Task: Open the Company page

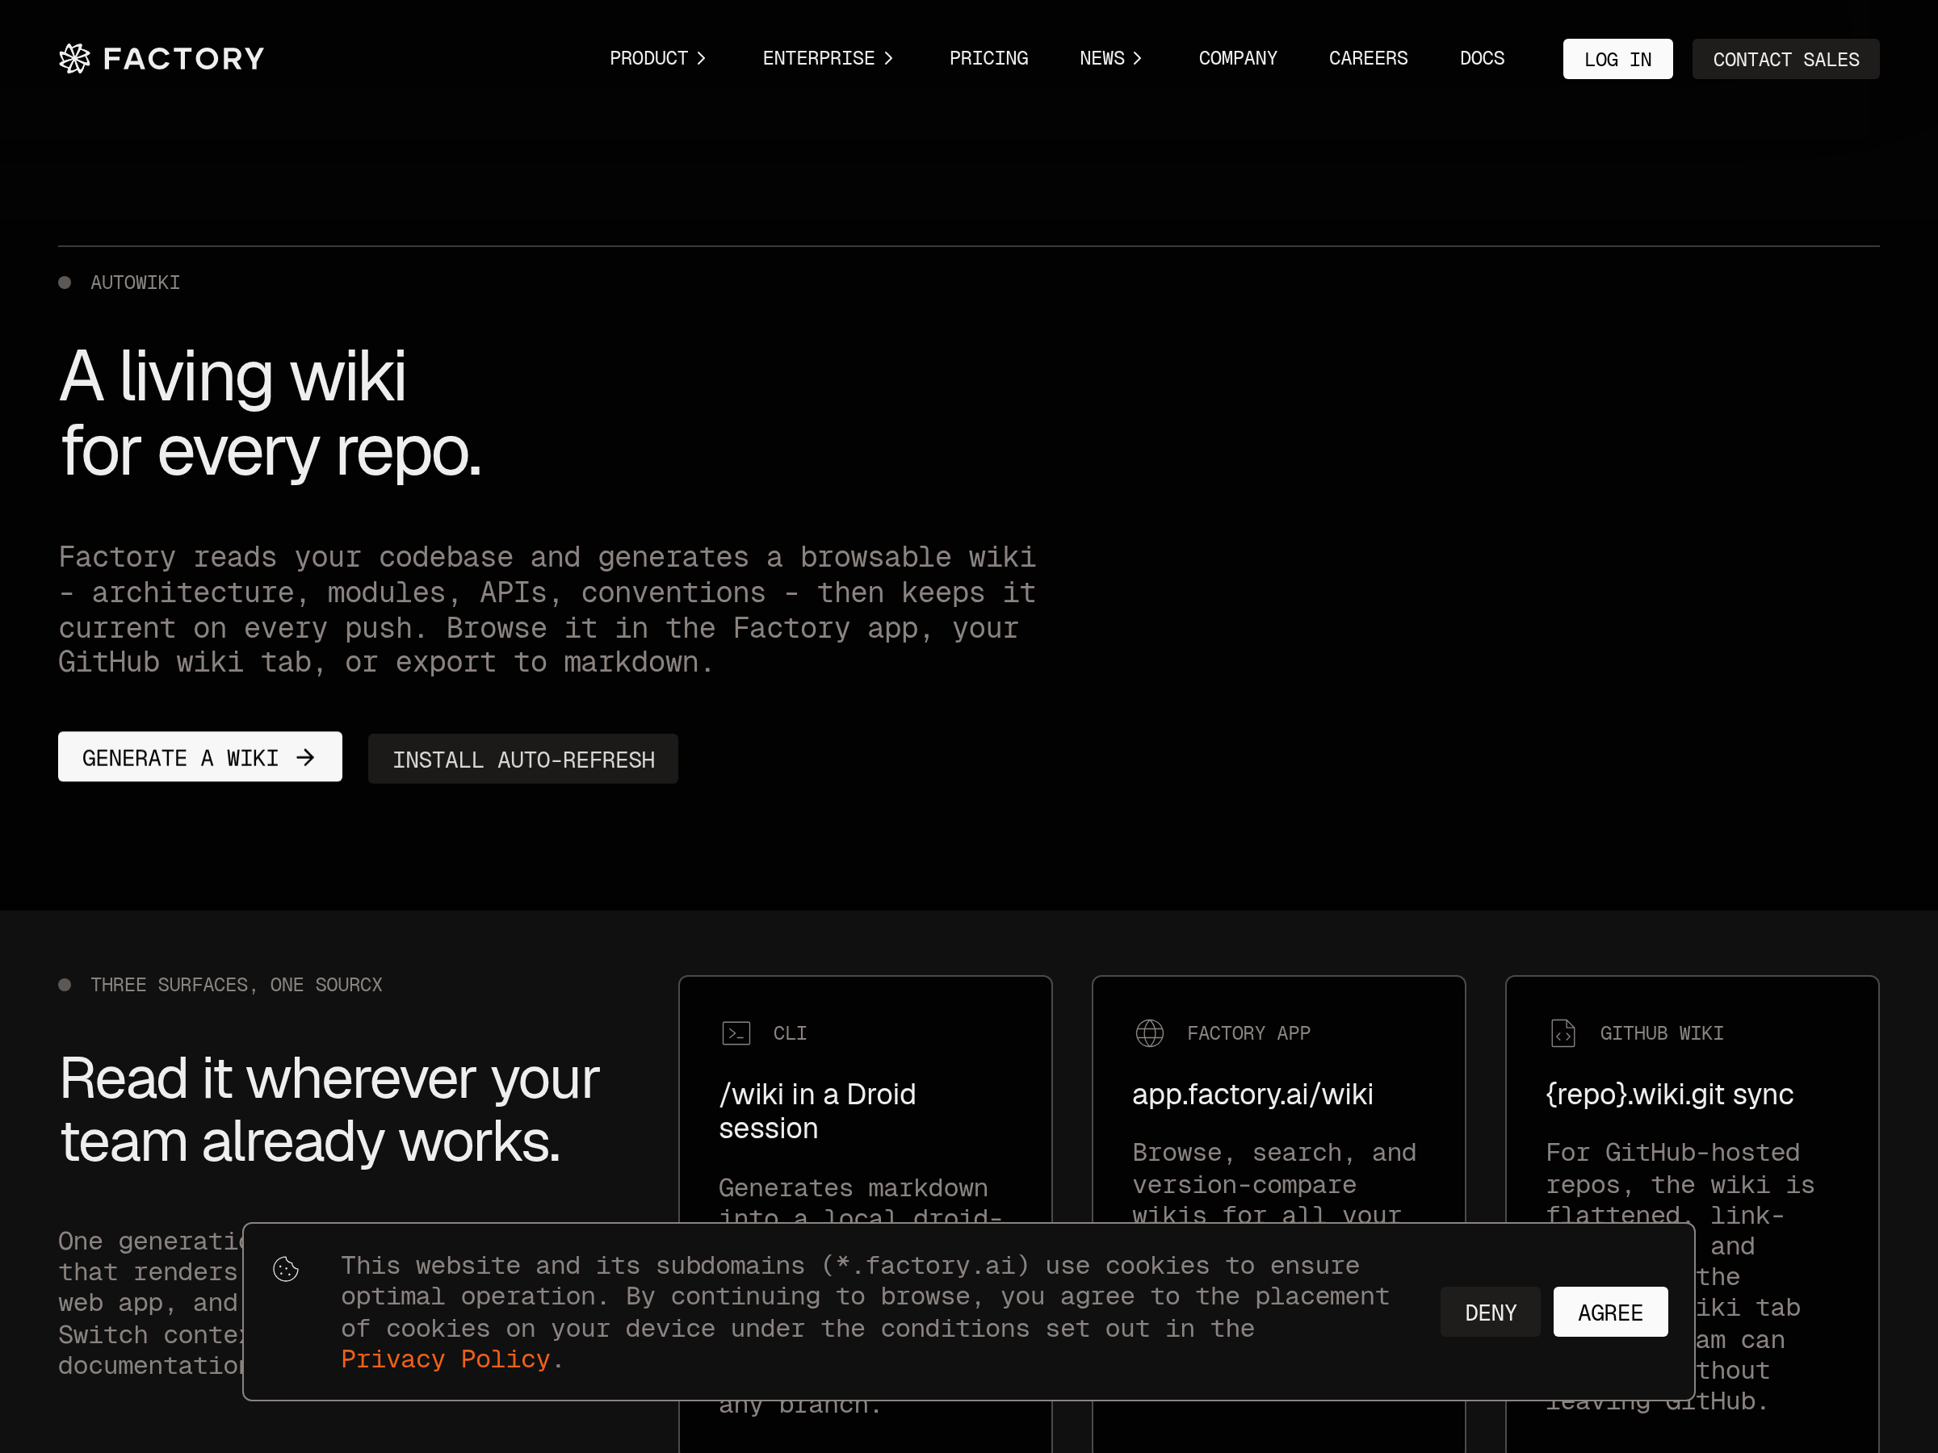Action: 1238,59
